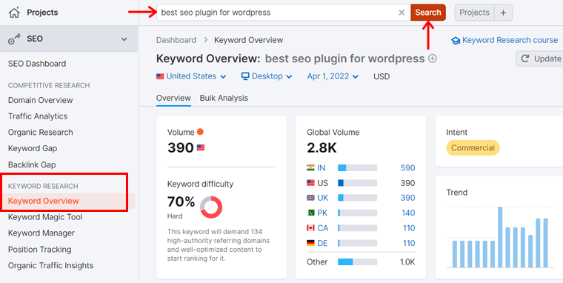The image size is (563, 283).
Task: Click the Keyword Research course graduation cap icon
Action: click(x=456, y=41)
